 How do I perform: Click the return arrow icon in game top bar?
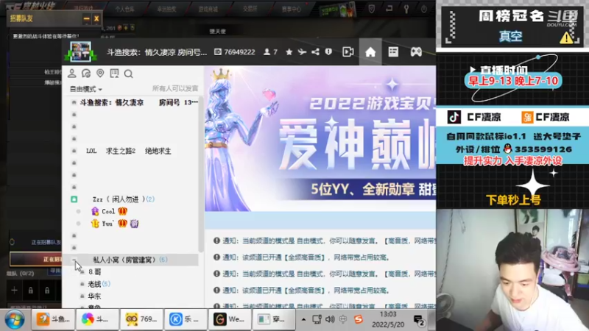click(x=389, y=9)
